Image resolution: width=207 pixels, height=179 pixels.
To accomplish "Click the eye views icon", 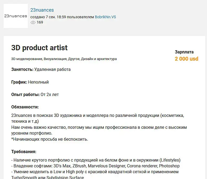I will click(33, 22).
